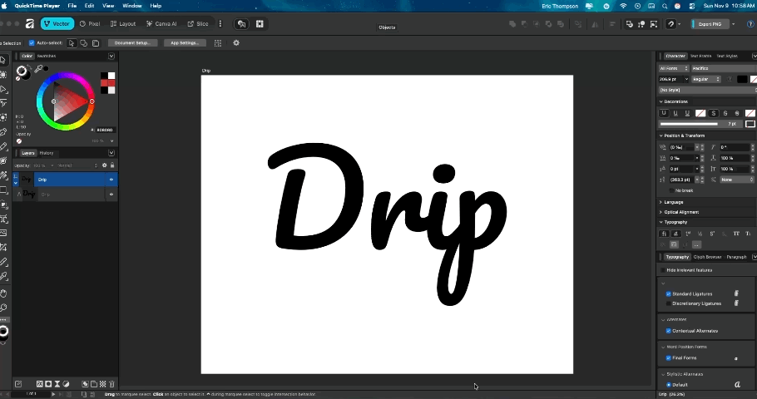Toggle visibility of the lower Drip text layer
The width and height of the screenshot is (757, 399).
(111, 195)
